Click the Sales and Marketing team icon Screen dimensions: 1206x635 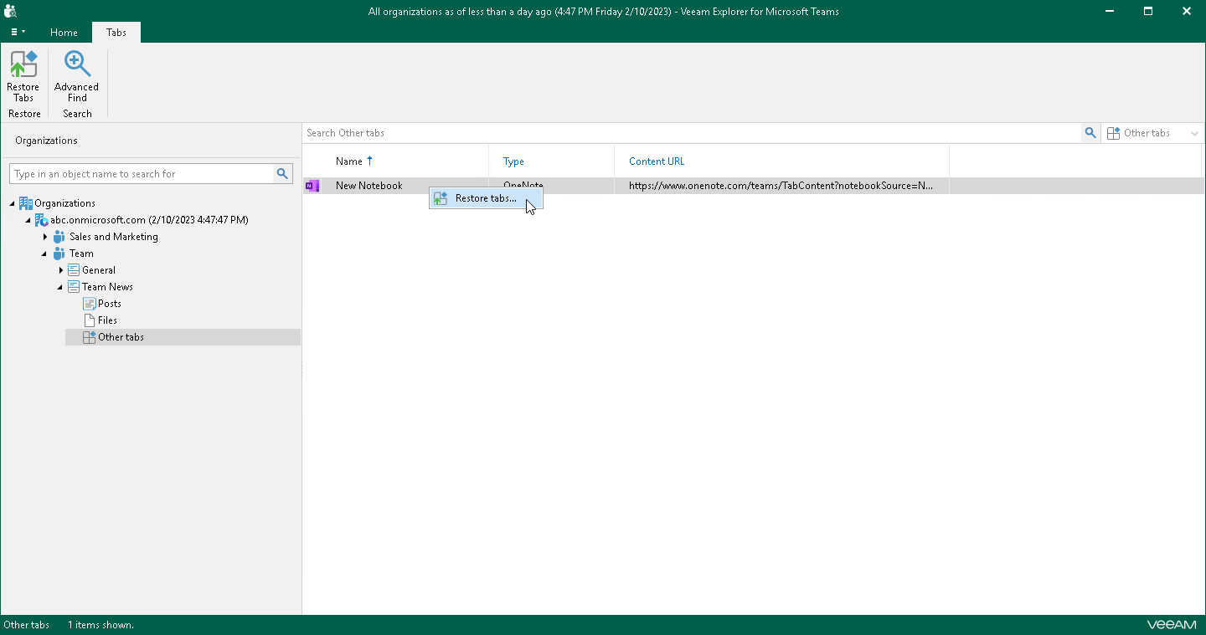(59, 237)
